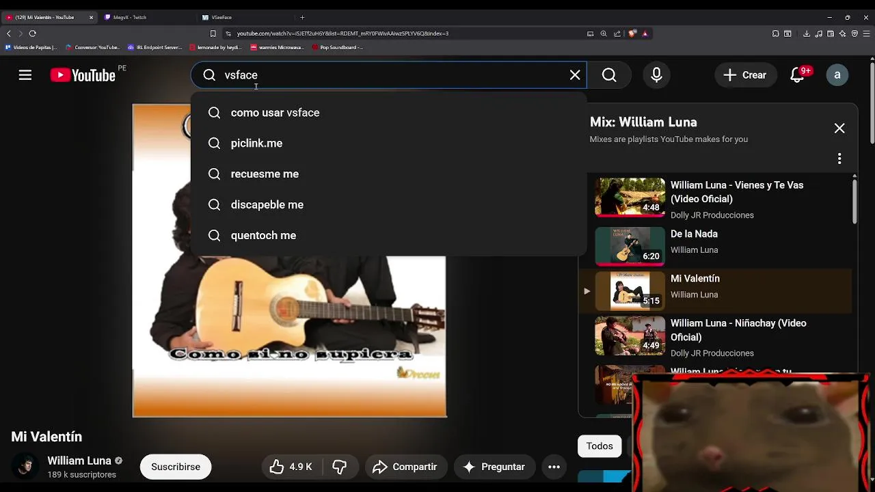Open the account avatar menu
Image resolution: width=875 pixels, height=492 pixels.
[x=837, y=75]
